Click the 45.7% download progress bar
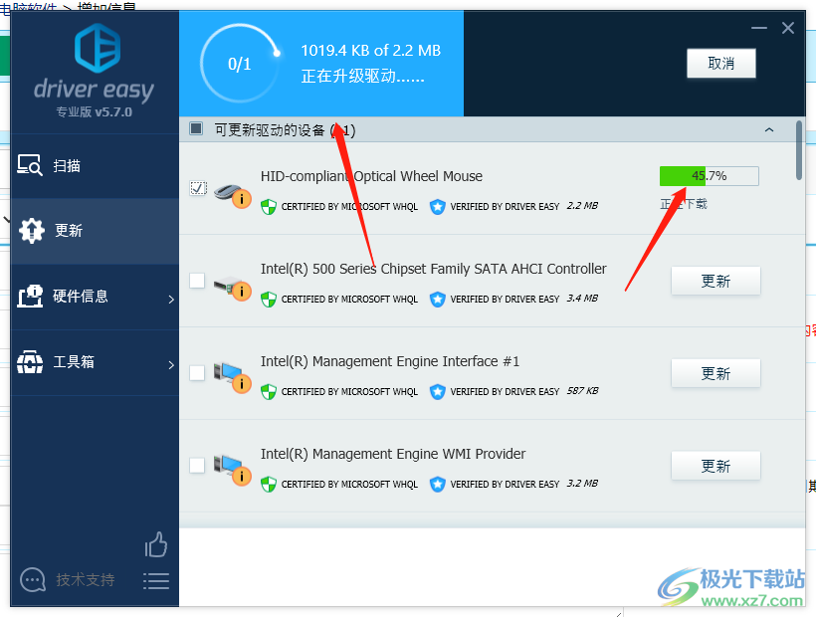This screenshot has height=617, width=816. (x=710, y=176)
